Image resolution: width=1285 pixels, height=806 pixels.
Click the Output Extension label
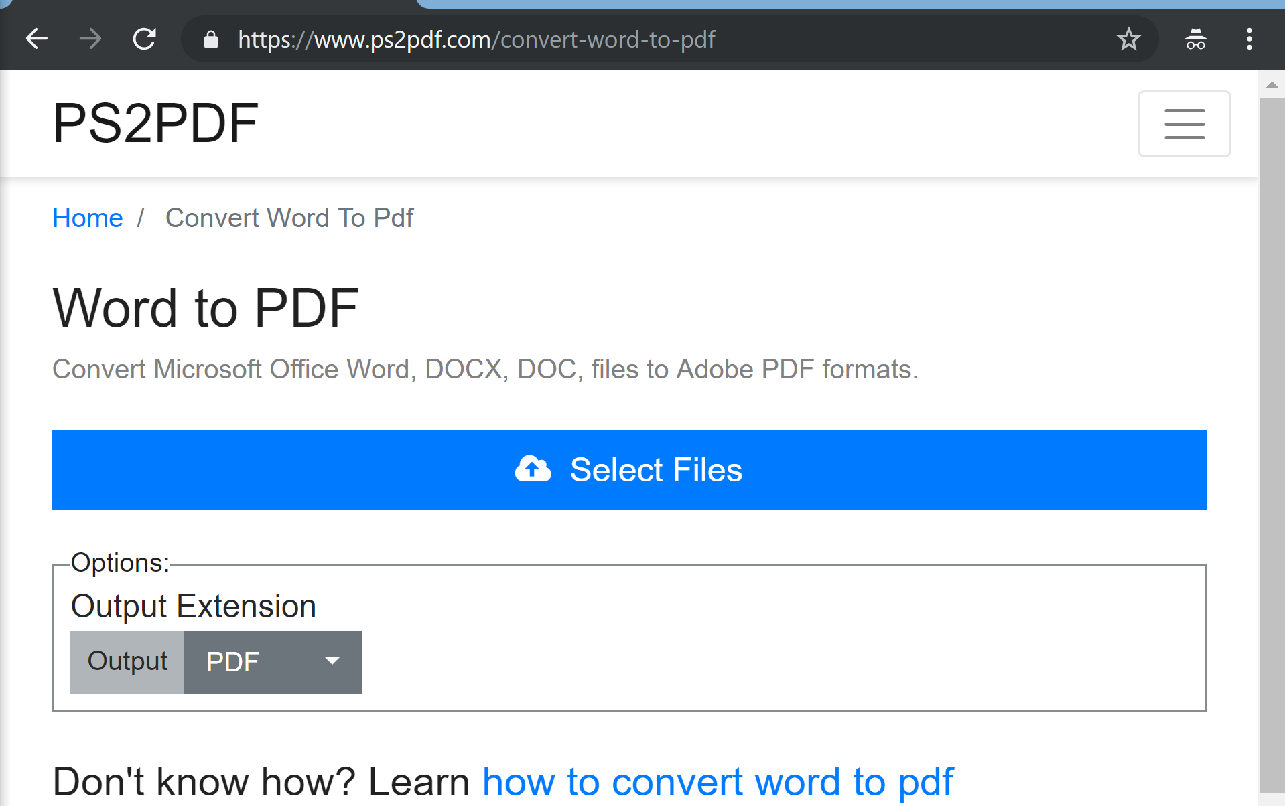click(194, 607)
